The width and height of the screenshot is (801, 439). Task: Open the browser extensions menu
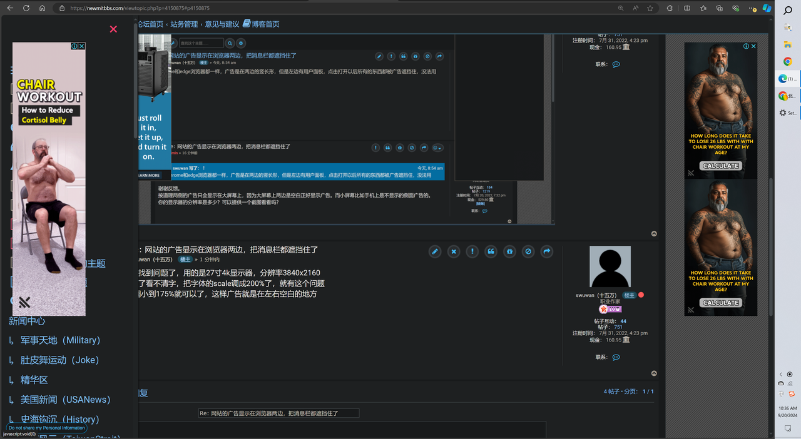(670, 8)
